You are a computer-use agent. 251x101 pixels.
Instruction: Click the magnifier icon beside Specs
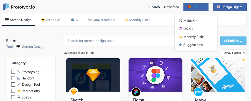coord(19,97)
